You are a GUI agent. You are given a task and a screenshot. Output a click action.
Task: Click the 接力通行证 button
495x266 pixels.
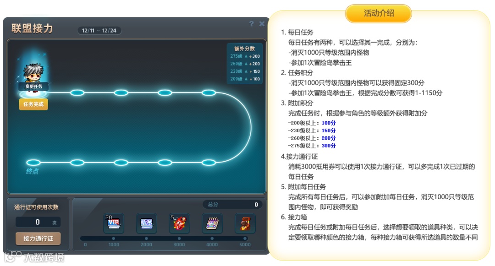click(38, 239)
